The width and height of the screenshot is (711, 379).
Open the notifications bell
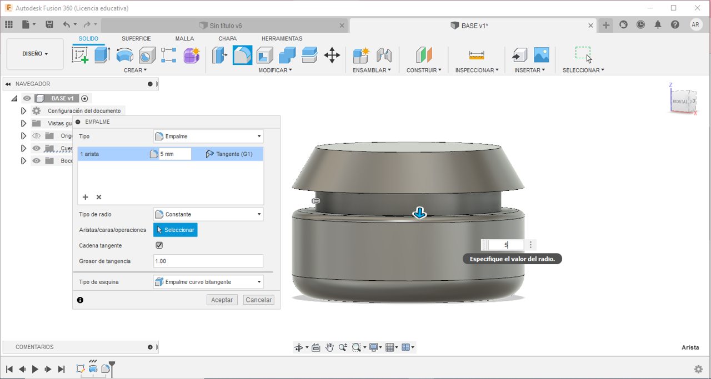point(658,25)
